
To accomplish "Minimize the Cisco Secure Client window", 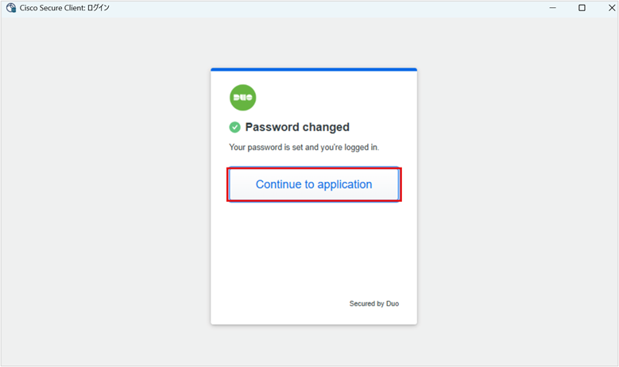I will (553, 8).
